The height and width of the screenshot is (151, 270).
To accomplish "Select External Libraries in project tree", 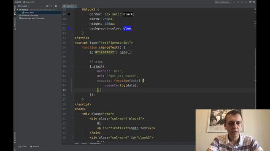I will [30, 16].
